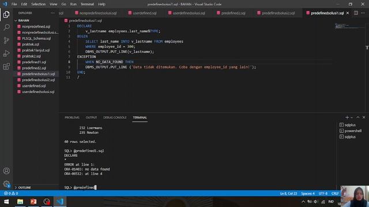Viewport: 369px width, 207px height.
Task: Open the View menu
Action: tap(53, 4)
